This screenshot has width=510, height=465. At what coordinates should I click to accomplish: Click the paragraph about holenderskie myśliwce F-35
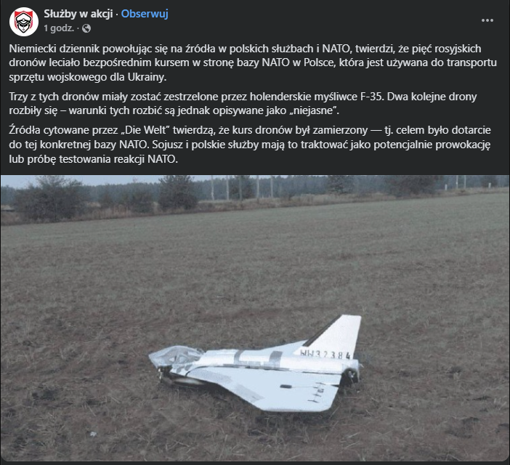(x=243, y=104)
